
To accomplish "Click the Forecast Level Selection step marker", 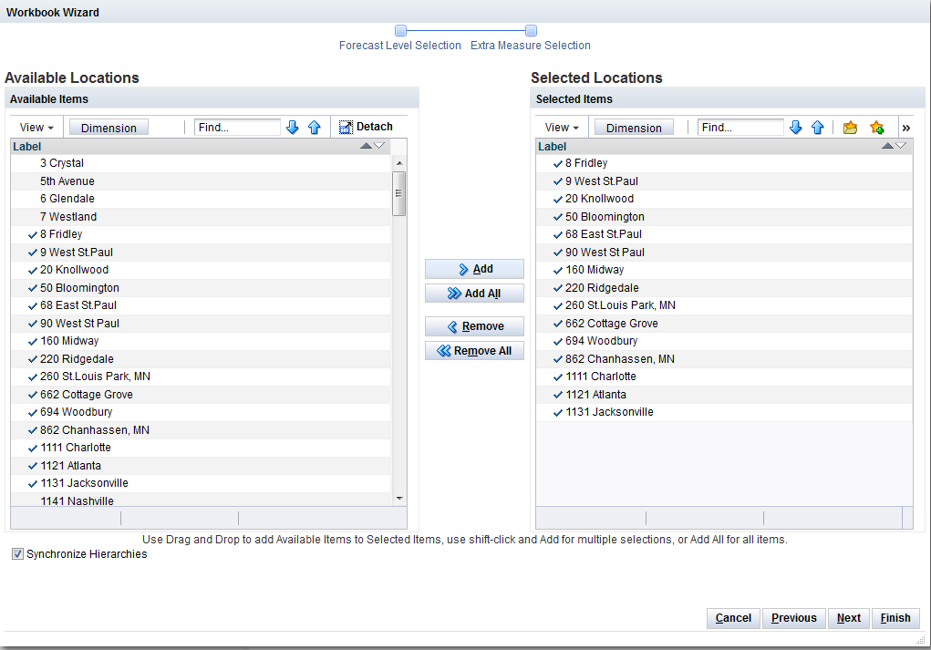I will [x=401, y=30].
